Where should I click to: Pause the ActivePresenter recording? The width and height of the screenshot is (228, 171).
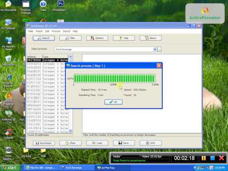(x=204, y=158)
